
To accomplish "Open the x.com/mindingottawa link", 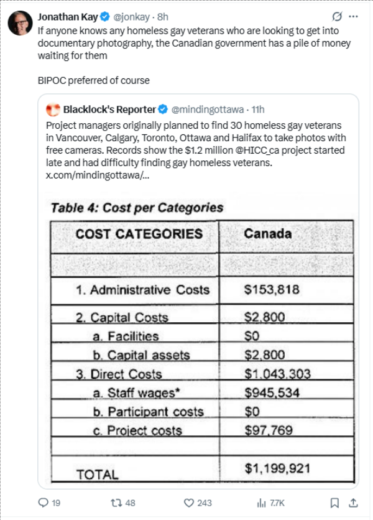I will click(98, 175).
